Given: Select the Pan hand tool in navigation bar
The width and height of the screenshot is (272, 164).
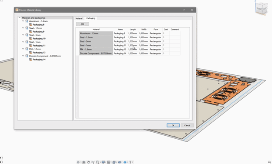Looking at the screenshot, I should (x=88, y=162).
